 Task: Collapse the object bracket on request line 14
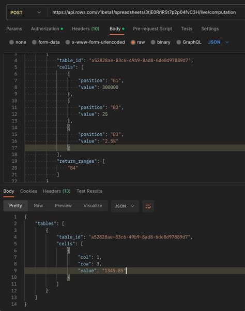pyautogui.click(x=69, y=128)
